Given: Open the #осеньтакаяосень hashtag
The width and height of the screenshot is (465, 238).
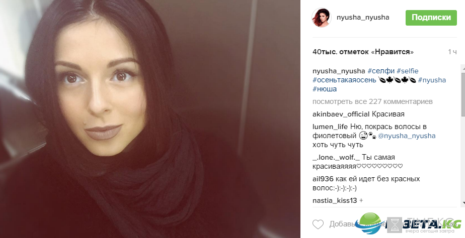Looking at the screenshot, I should click(344, 80).
